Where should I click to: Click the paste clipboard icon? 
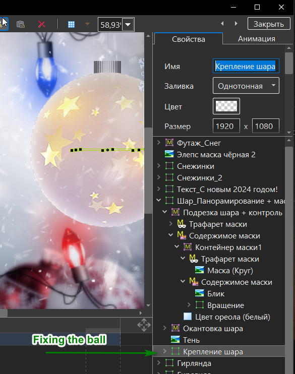21,24
